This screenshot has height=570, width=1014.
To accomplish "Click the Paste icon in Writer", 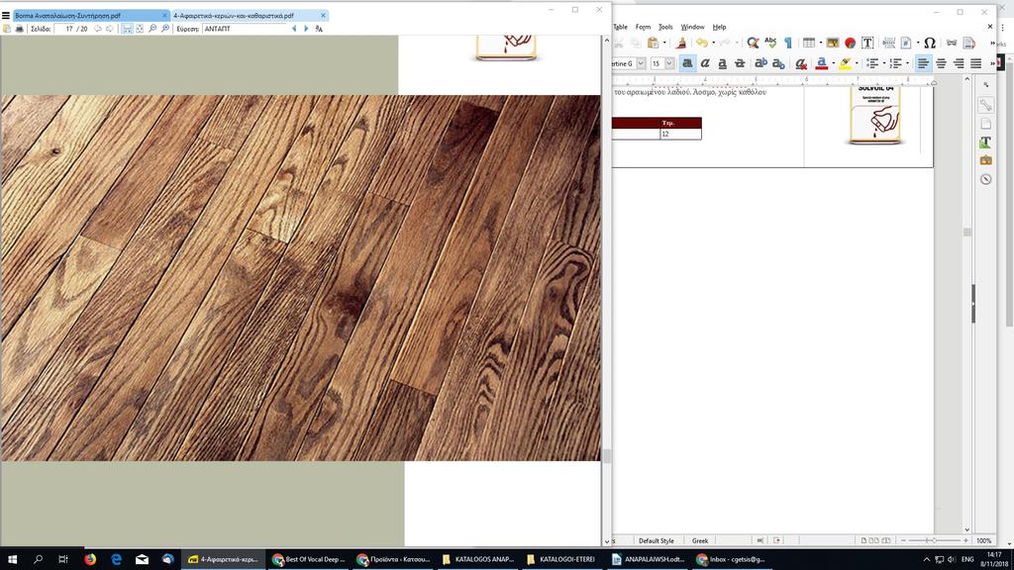I will (654, 43).
